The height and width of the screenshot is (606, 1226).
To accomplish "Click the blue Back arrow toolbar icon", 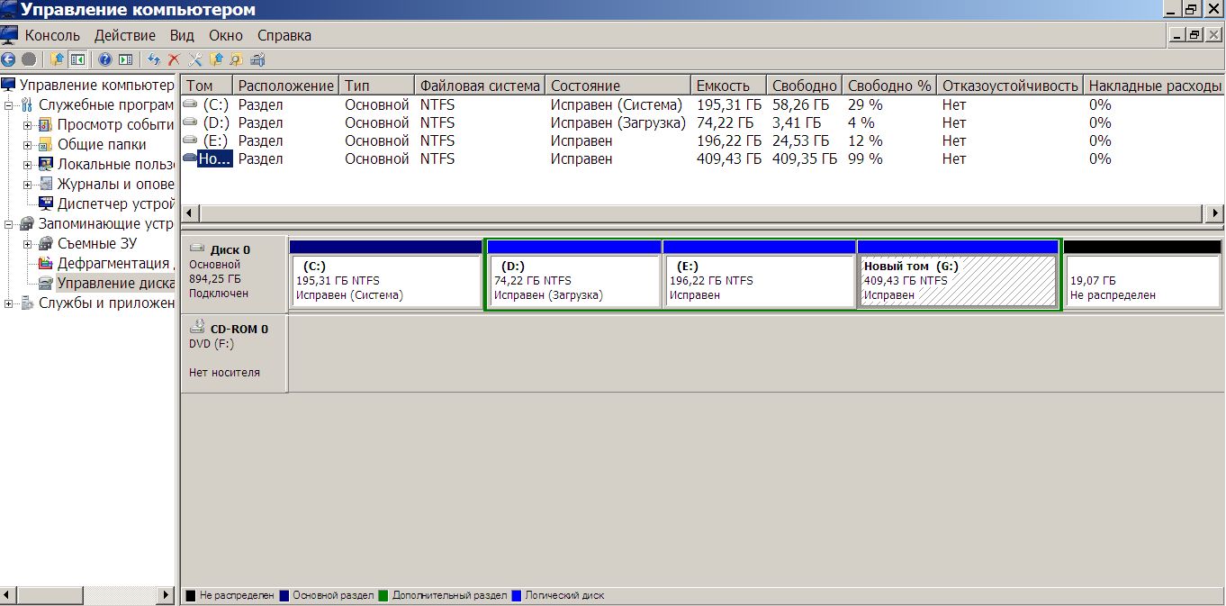I will point(9,59).
